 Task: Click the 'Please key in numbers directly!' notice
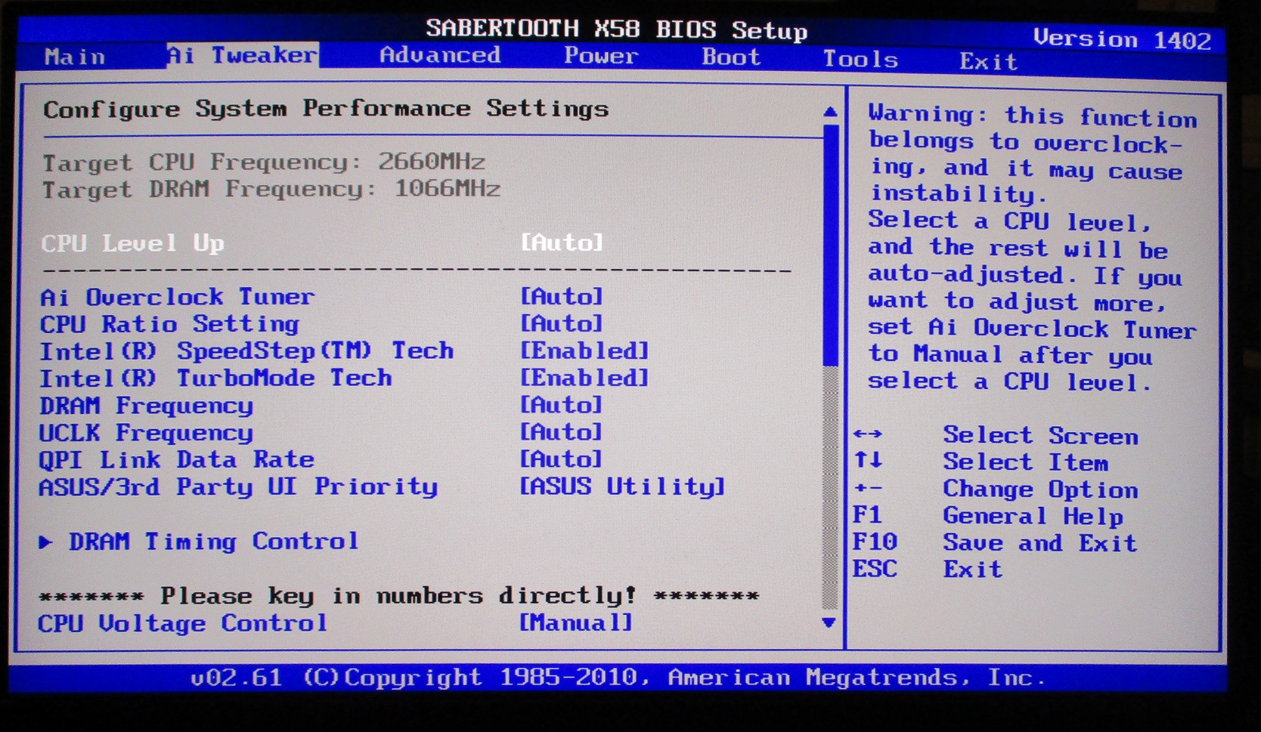coord(398,596)
